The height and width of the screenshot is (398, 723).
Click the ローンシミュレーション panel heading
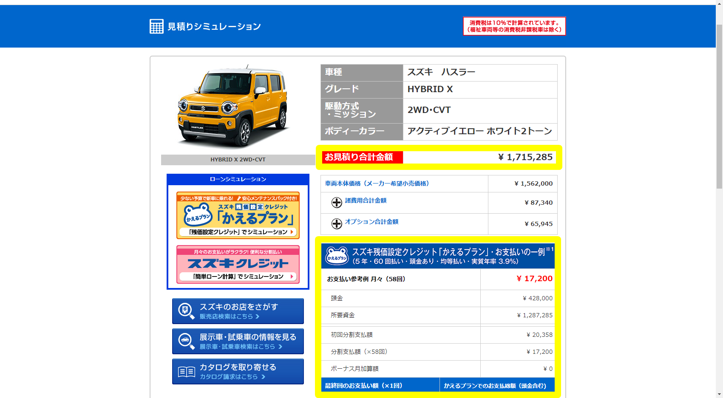point(238,179)
